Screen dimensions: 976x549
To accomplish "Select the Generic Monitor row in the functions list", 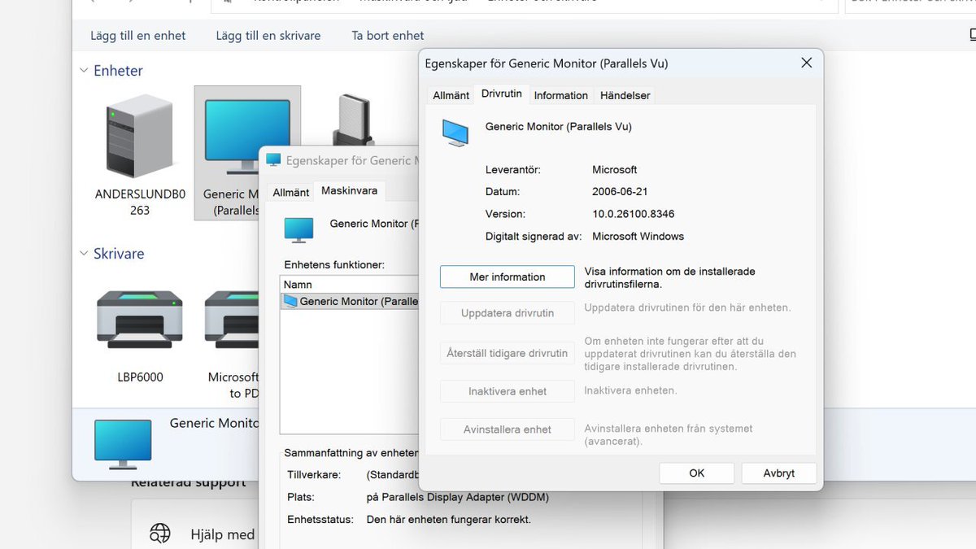I will coord(351,301).
